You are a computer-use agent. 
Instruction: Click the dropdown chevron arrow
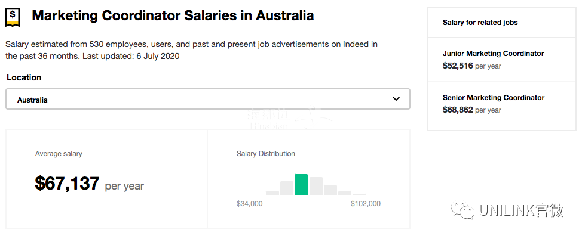pos(396,99)
